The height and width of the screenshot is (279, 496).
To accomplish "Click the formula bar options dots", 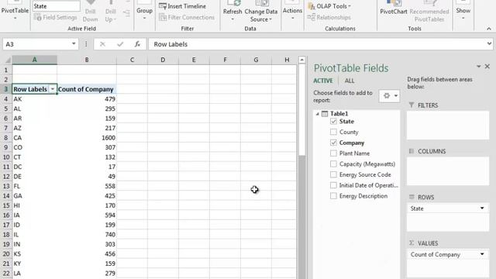I will pos(86,44).
